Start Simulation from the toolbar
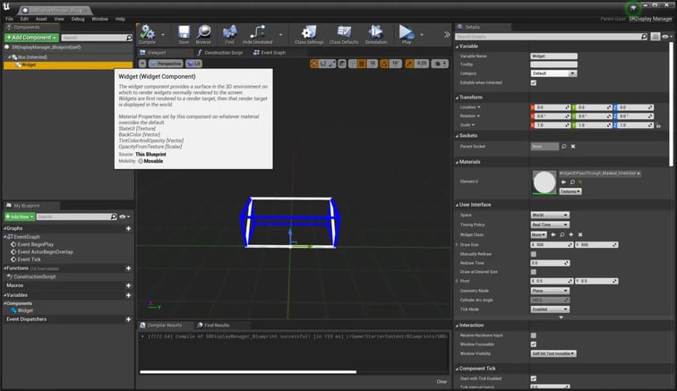The height and width of the screenshot is (391, 677). point(376,34)
